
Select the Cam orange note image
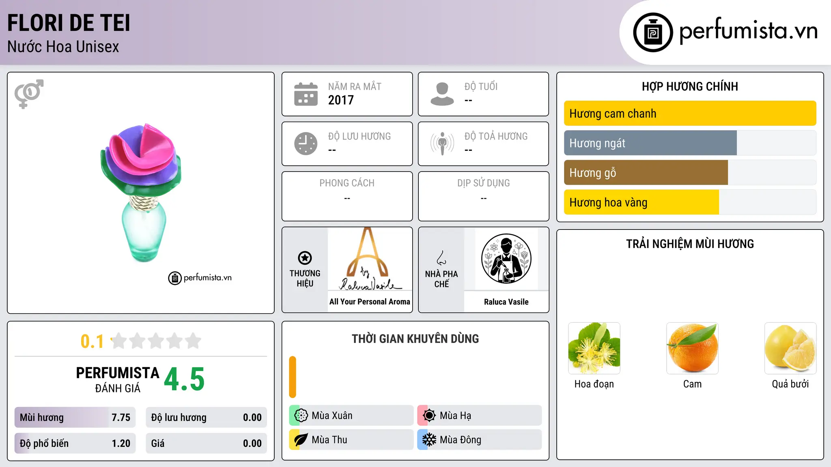pos(692,348)
